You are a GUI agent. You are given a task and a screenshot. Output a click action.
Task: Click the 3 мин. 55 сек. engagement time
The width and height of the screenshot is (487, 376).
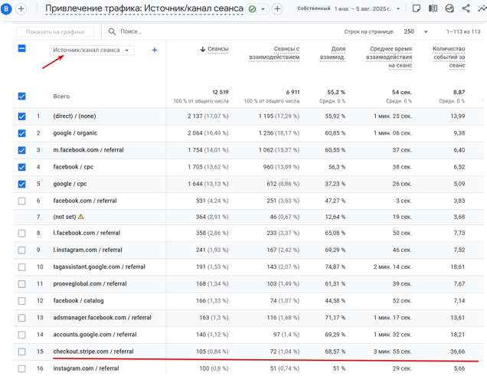[393, 351]
